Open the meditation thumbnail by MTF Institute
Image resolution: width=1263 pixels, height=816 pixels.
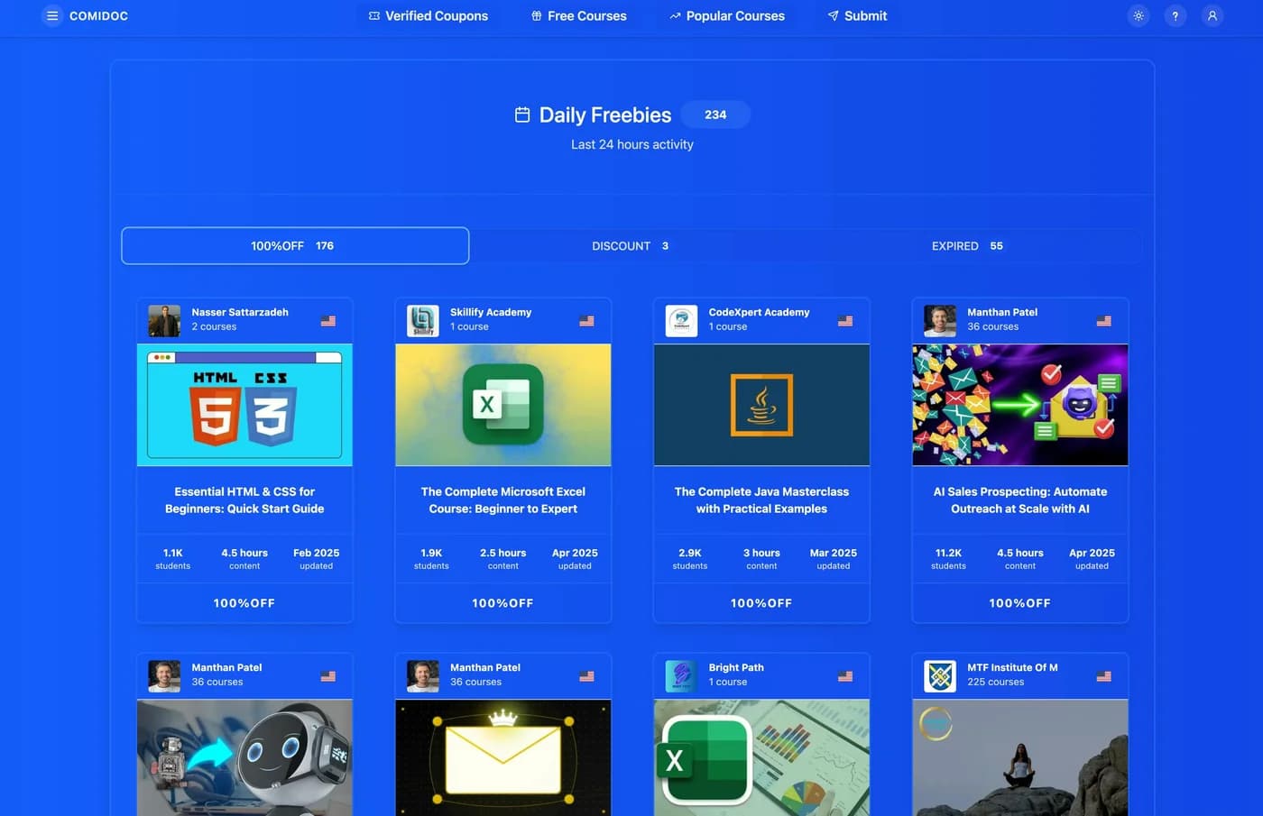click(x=1020, y=757)
